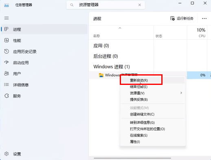Close the Task Manager window

205,3
